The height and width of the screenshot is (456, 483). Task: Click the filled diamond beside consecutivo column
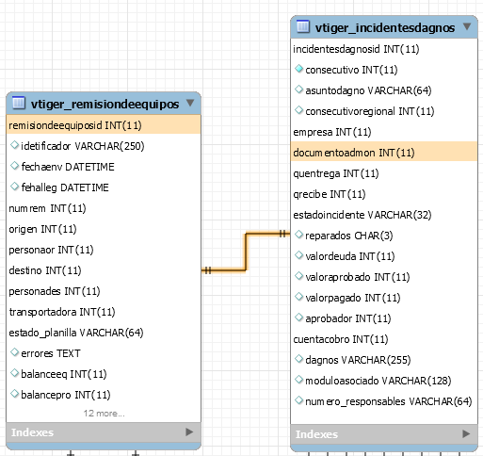click(298, 69)
